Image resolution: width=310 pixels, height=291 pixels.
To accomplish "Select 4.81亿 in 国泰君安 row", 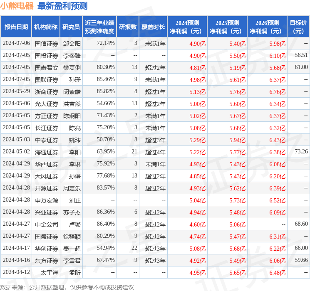I will pos(197,68).
